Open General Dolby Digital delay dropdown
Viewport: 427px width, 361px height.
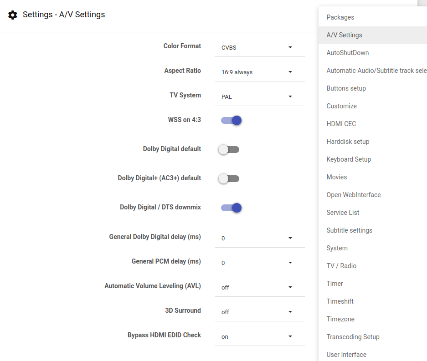[259, 238]
